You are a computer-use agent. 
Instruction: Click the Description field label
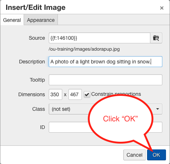[x=32, y=62]
